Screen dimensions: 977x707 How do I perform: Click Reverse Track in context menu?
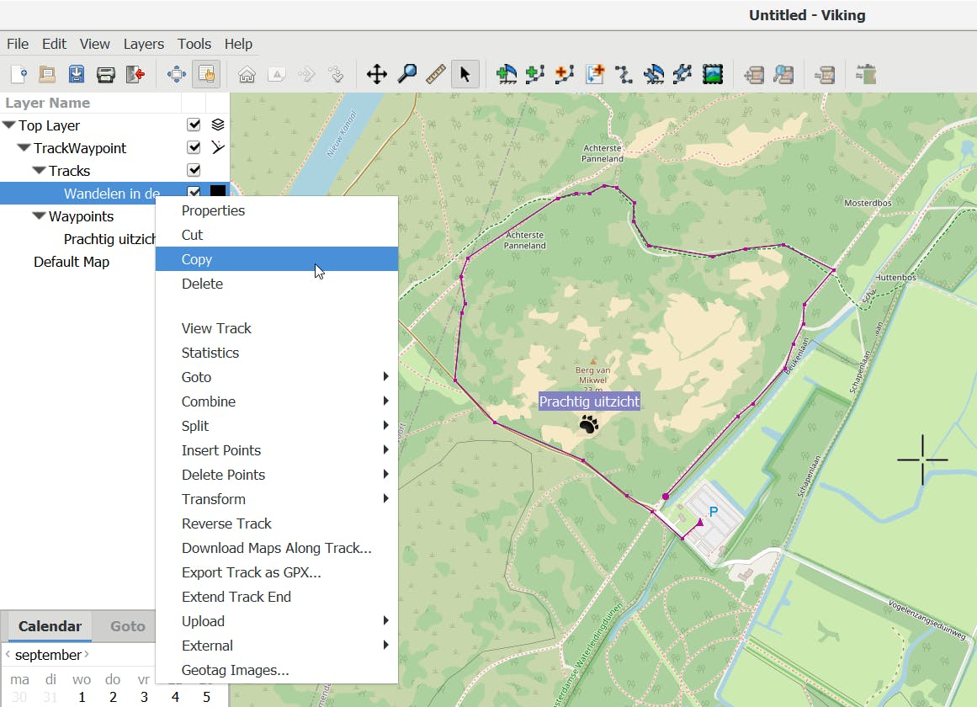[226, 524]
